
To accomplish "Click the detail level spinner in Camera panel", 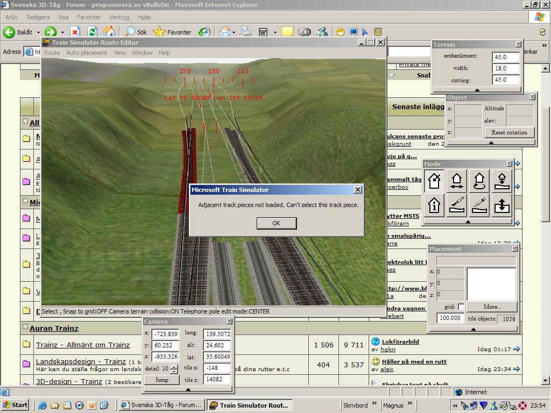I will [174, 369].
